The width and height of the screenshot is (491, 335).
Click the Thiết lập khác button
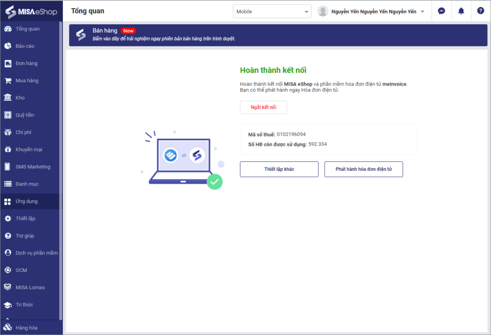pos(279,169)
